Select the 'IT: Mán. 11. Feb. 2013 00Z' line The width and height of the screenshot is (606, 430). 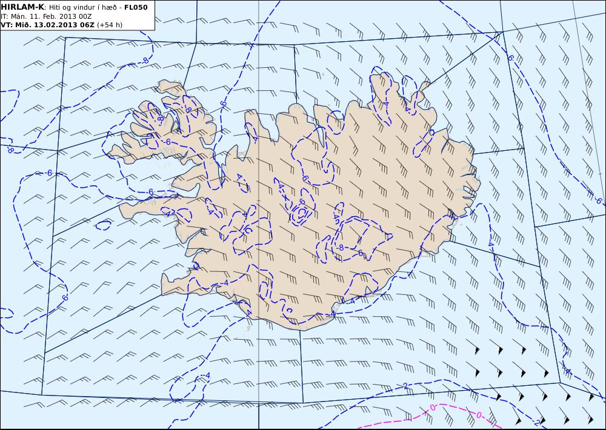click(x=46, y=16)
